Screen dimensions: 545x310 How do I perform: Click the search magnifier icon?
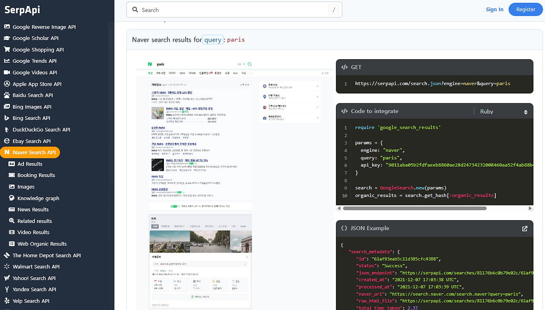[135, 10]
